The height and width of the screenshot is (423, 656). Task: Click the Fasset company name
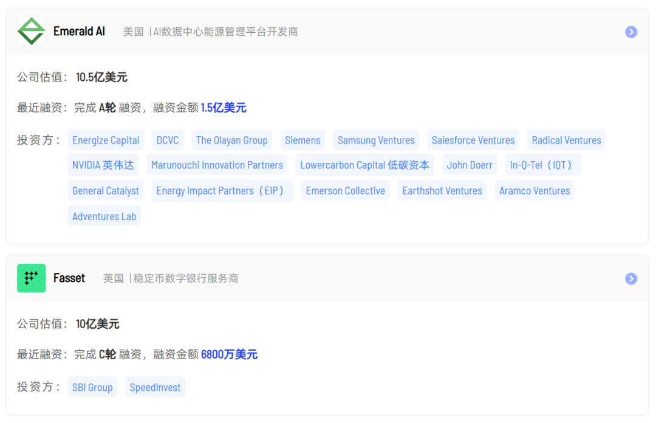(x=69, y=278)
